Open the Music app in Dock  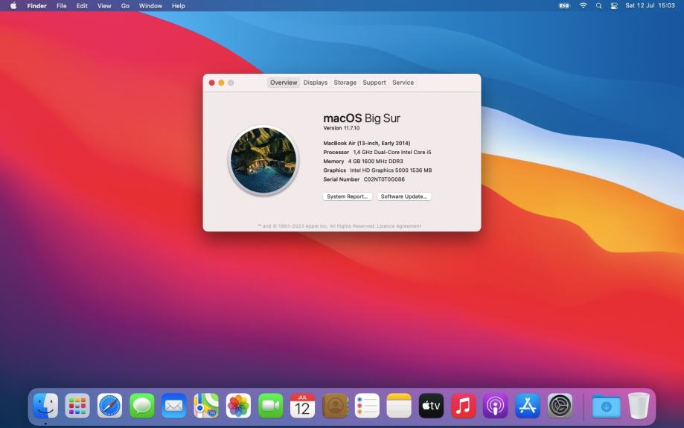click(464, 406)
